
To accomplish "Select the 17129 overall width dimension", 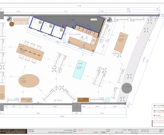I will [x=79, y=6].
